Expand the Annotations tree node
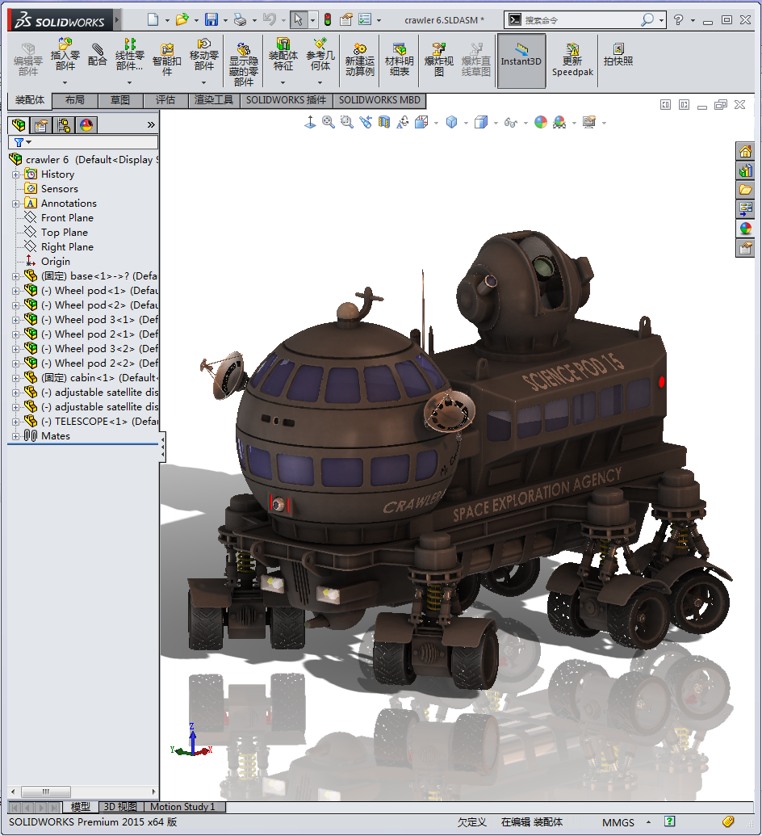The height and width of the screenshot is (836, 762). click(16, 204)
